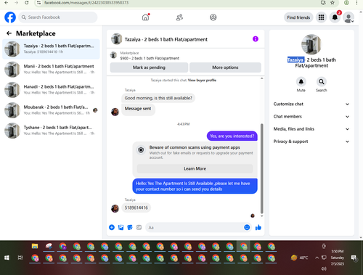
Task: Click the message 'Good morning, is this still available?'
Action: point(158,98)
